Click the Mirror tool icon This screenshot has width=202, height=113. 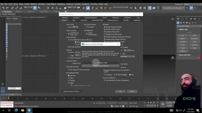[x=131, y=8]
